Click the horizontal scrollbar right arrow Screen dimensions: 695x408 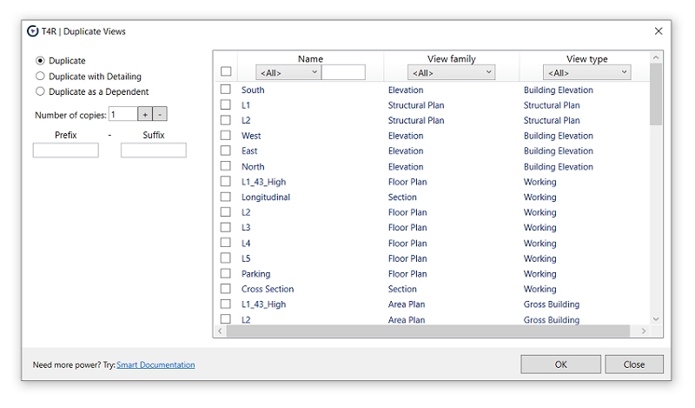pos(644,331)
